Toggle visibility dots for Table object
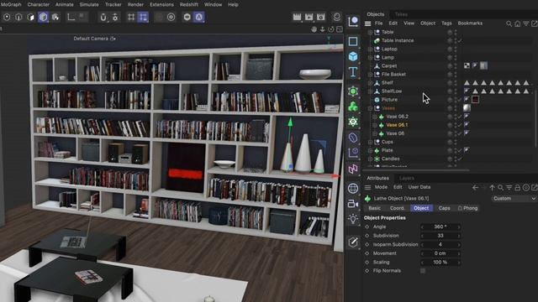 point(456,32)
